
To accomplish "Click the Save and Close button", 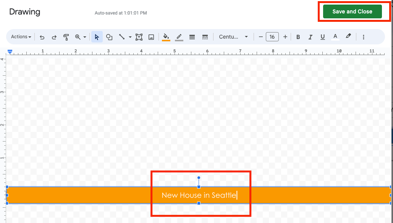I will point(352,11).
